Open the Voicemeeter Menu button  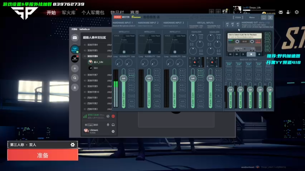coord(252,17)
